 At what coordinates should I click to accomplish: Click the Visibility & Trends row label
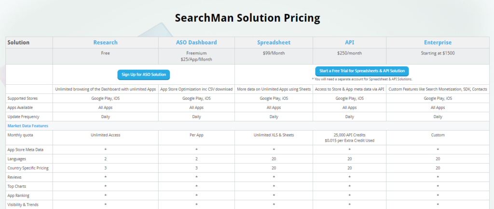[23, 205]
